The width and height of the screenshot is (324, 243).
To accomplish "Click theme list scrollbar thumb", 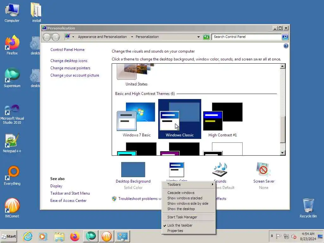I will click(x=283, y=129).
